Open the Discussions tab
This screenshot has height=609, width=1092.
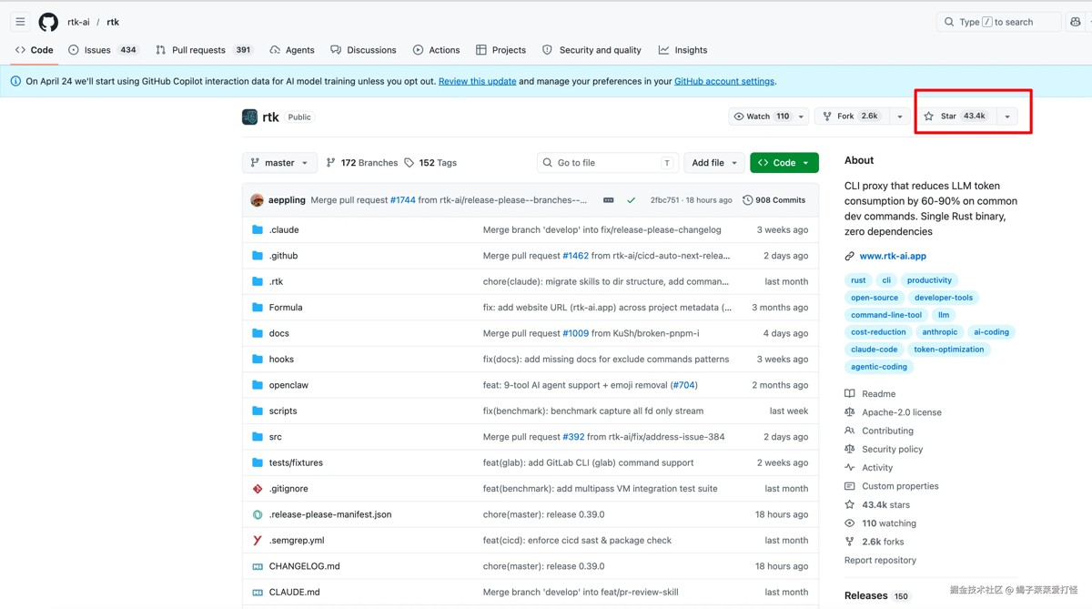tap(363, 50)
